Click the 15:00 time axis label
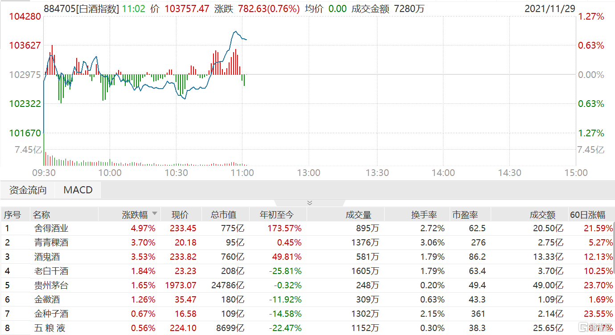Viewport: 615px width, 335px height. point(576,173)
